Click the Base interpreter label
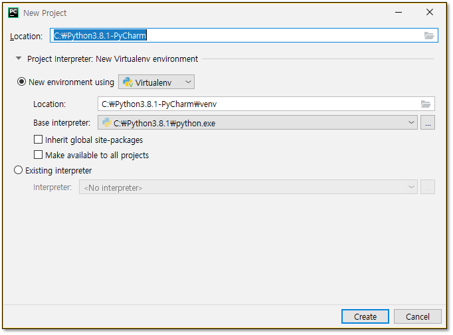Screen dimensions: 453x335 62,123
